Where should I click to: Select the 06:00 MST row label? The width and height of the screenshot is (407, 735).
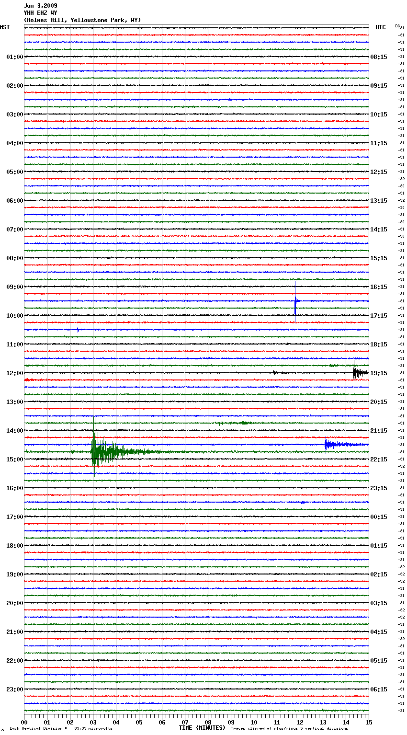tap(15, 201)
